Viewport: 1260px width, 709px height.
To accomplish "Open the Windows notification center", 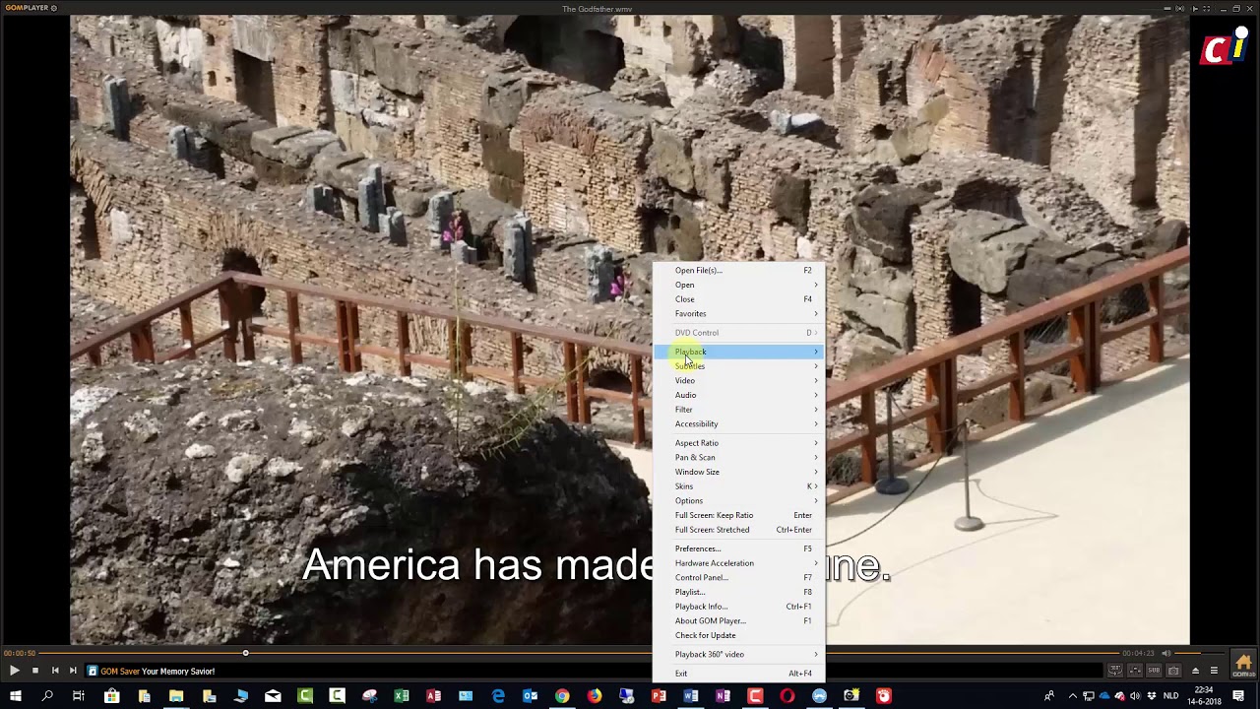I will coord(1238,696).
